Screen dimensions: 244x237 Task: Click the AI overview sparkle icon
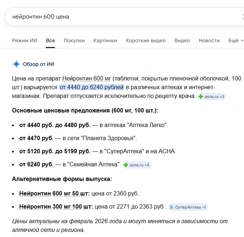16,64
